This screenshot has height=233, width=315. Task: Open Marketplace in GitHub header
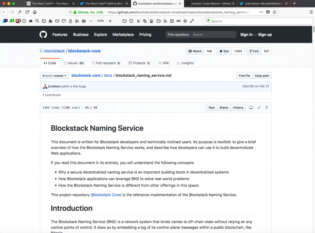pos(123,34)
